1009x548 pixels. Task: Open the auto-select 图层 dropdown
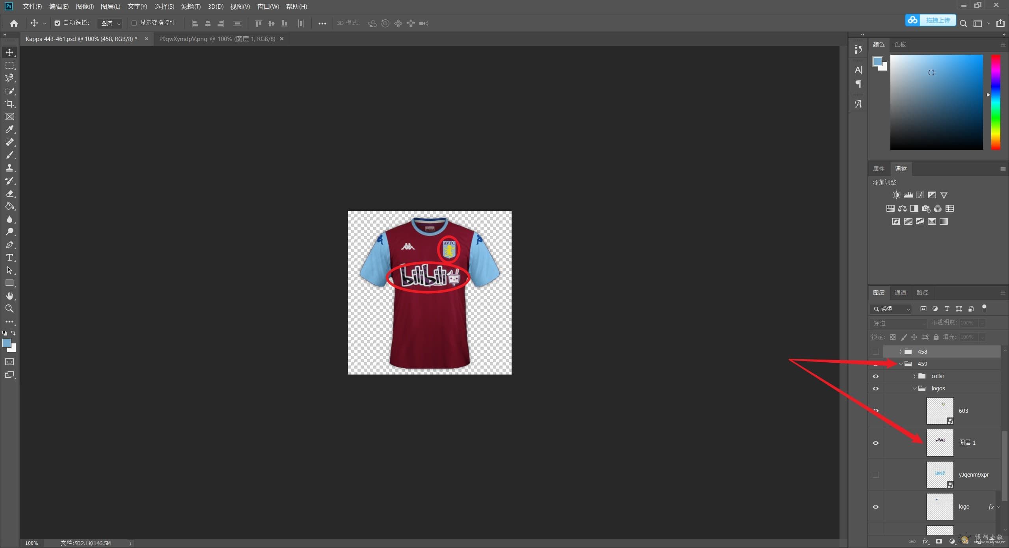coord(110,23)
